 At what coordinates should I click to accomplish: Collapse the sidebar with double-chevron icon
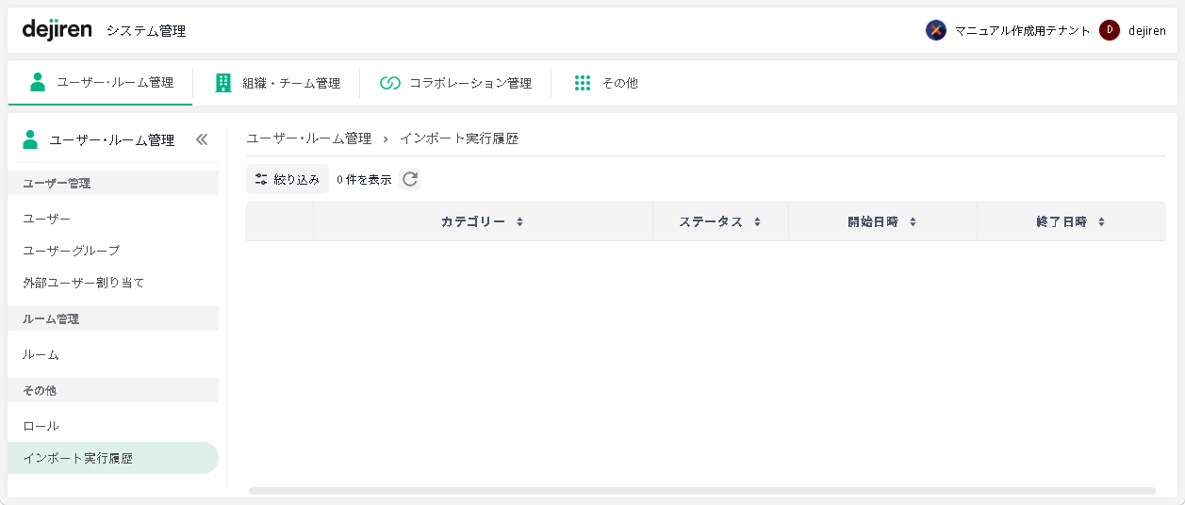[x=201, y=140]
